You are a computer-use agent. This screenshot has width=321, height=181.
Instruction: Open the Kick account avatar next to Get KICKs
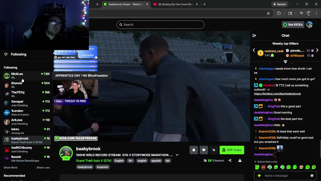click(x=309, y=25)
